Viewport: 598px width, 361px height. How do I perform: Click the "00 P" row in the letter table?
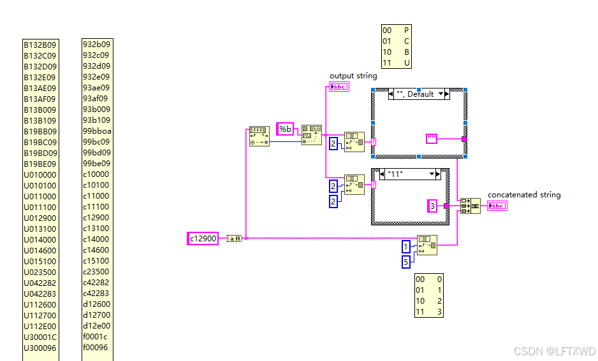397,31
